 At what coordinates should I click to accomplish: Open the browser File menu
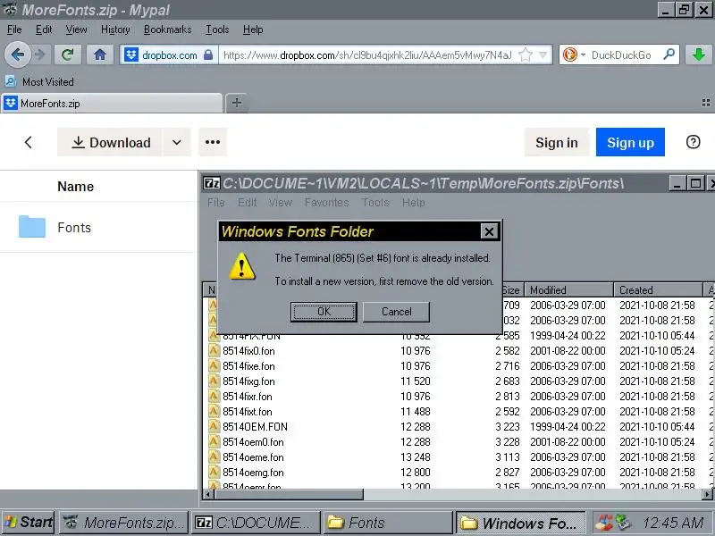tap(14, 29)
